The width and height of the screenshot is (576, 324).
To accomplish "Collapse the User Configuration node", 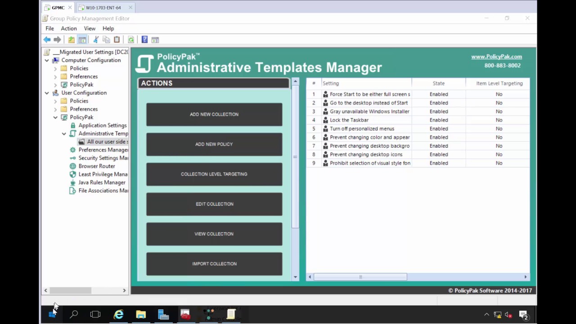I will tap(47, 93).
